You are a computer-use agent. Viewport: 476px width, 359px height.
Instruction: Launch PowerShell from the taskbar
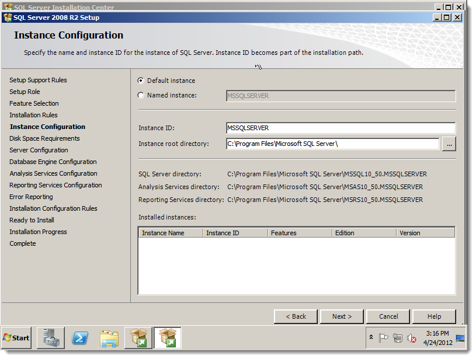click(80, 338)
